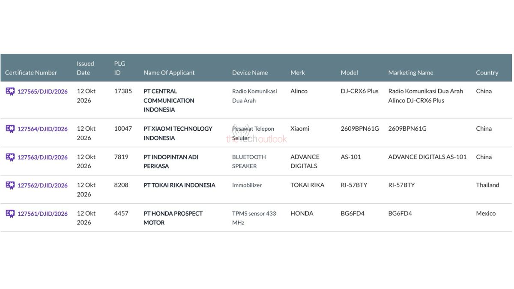Image resolution: width=514 pixels, height=289 pixels.
Task: Click PLG ID 17385
Action: pyautogui.click(x=123, y=91)
